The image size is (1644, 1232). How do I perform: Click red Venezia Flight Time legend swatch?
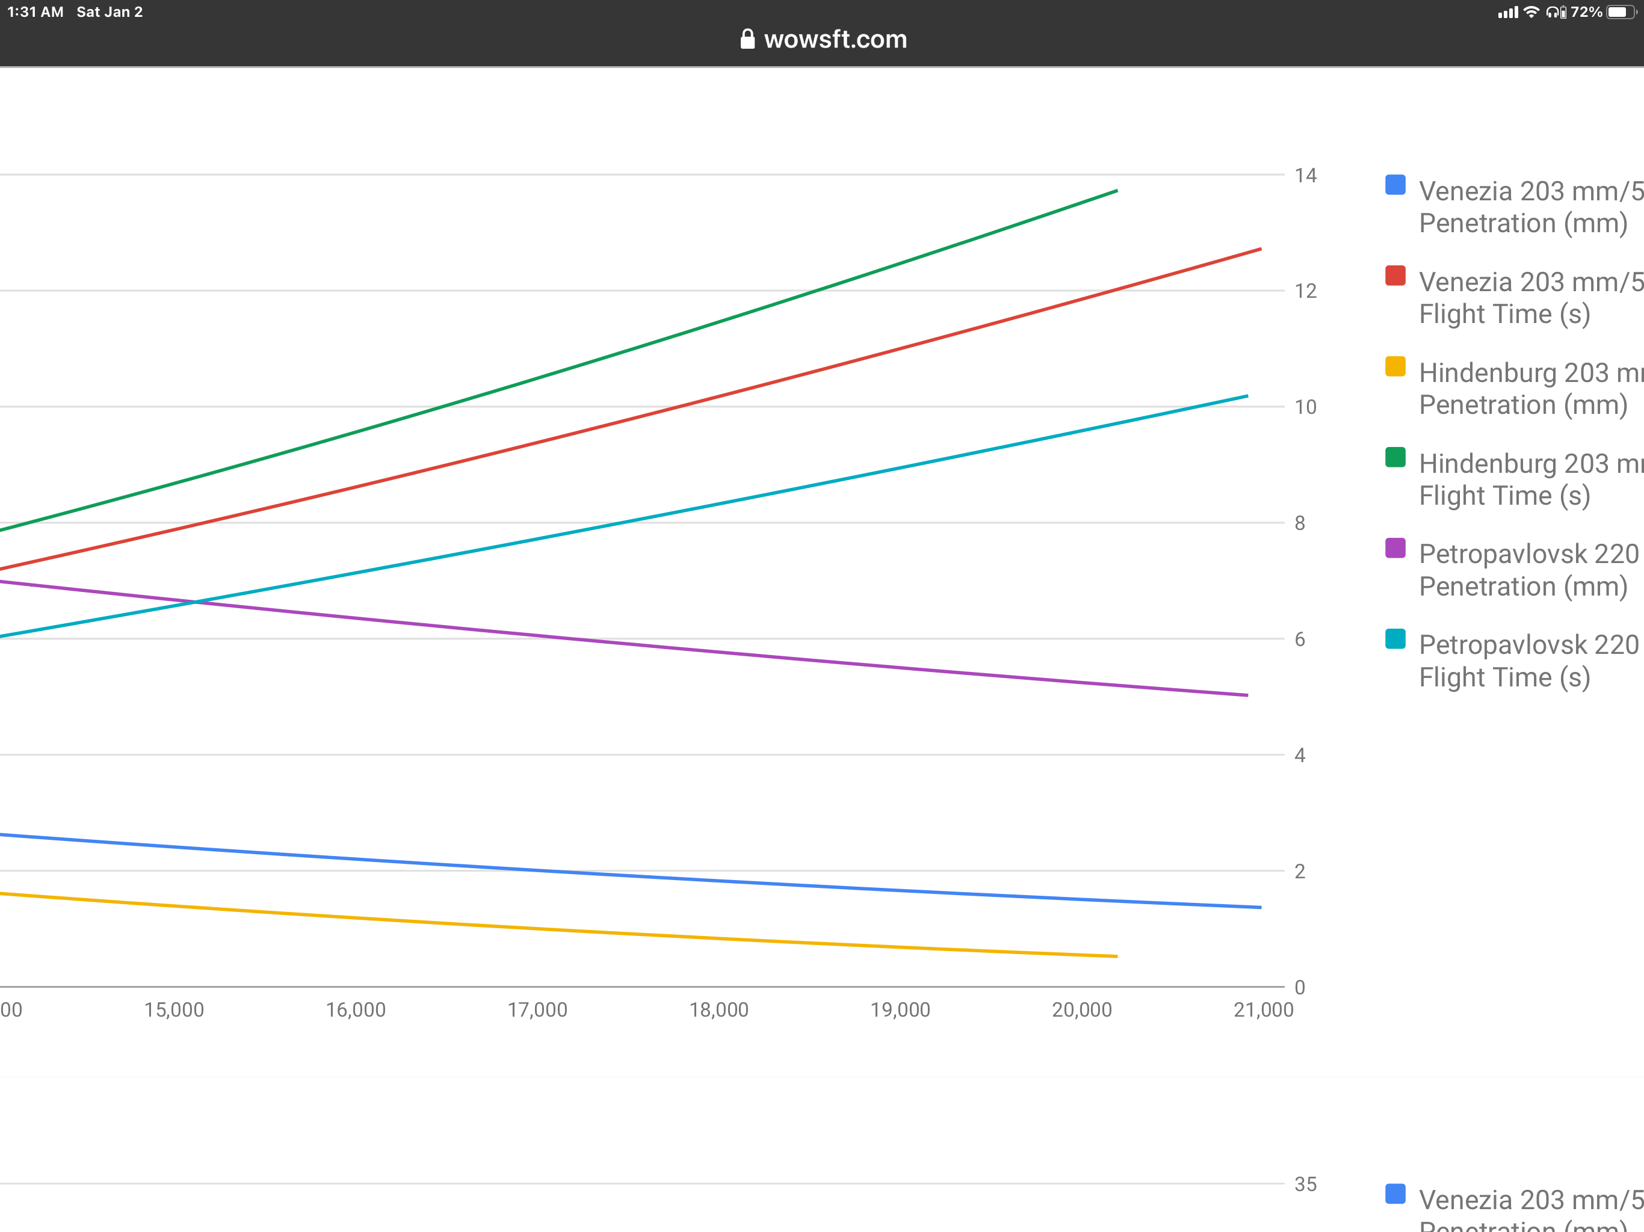pos(1395,276)
